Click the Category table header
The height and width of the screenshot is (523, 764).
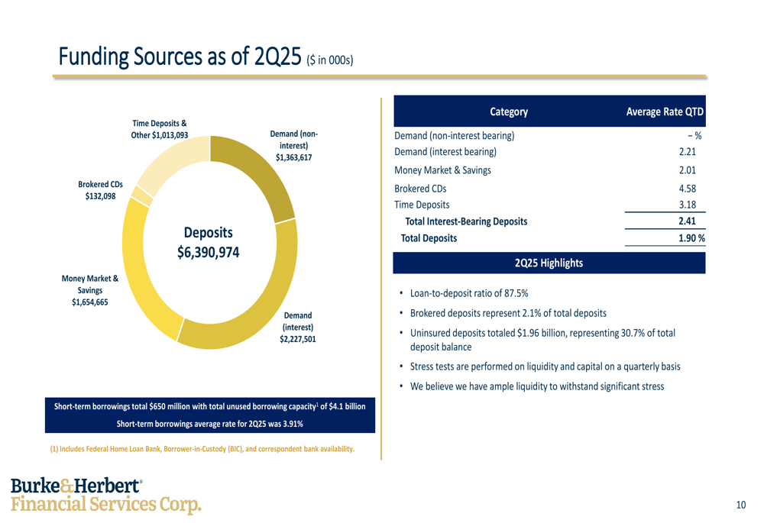[509, 111]
